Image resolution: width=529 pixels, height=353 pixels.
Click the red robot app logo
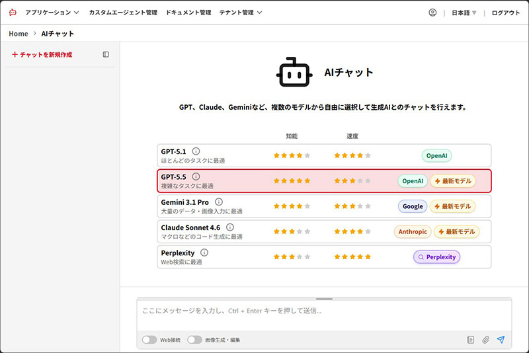(x=13, y=13)
